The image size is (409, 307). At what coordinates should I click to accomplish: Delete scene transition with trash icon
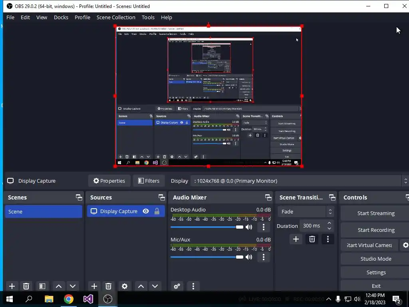coord(312,239)
